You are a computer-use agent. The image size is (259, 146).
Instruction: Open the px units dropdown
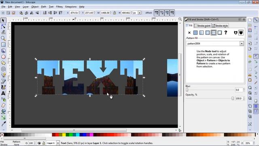(x=140, y=13)
